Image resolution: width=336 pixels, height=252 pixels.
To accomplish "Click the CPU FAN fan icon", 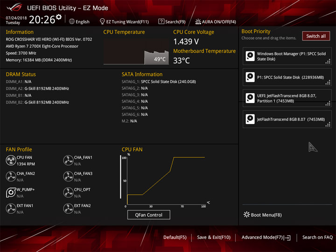I will tap(11, 161).
